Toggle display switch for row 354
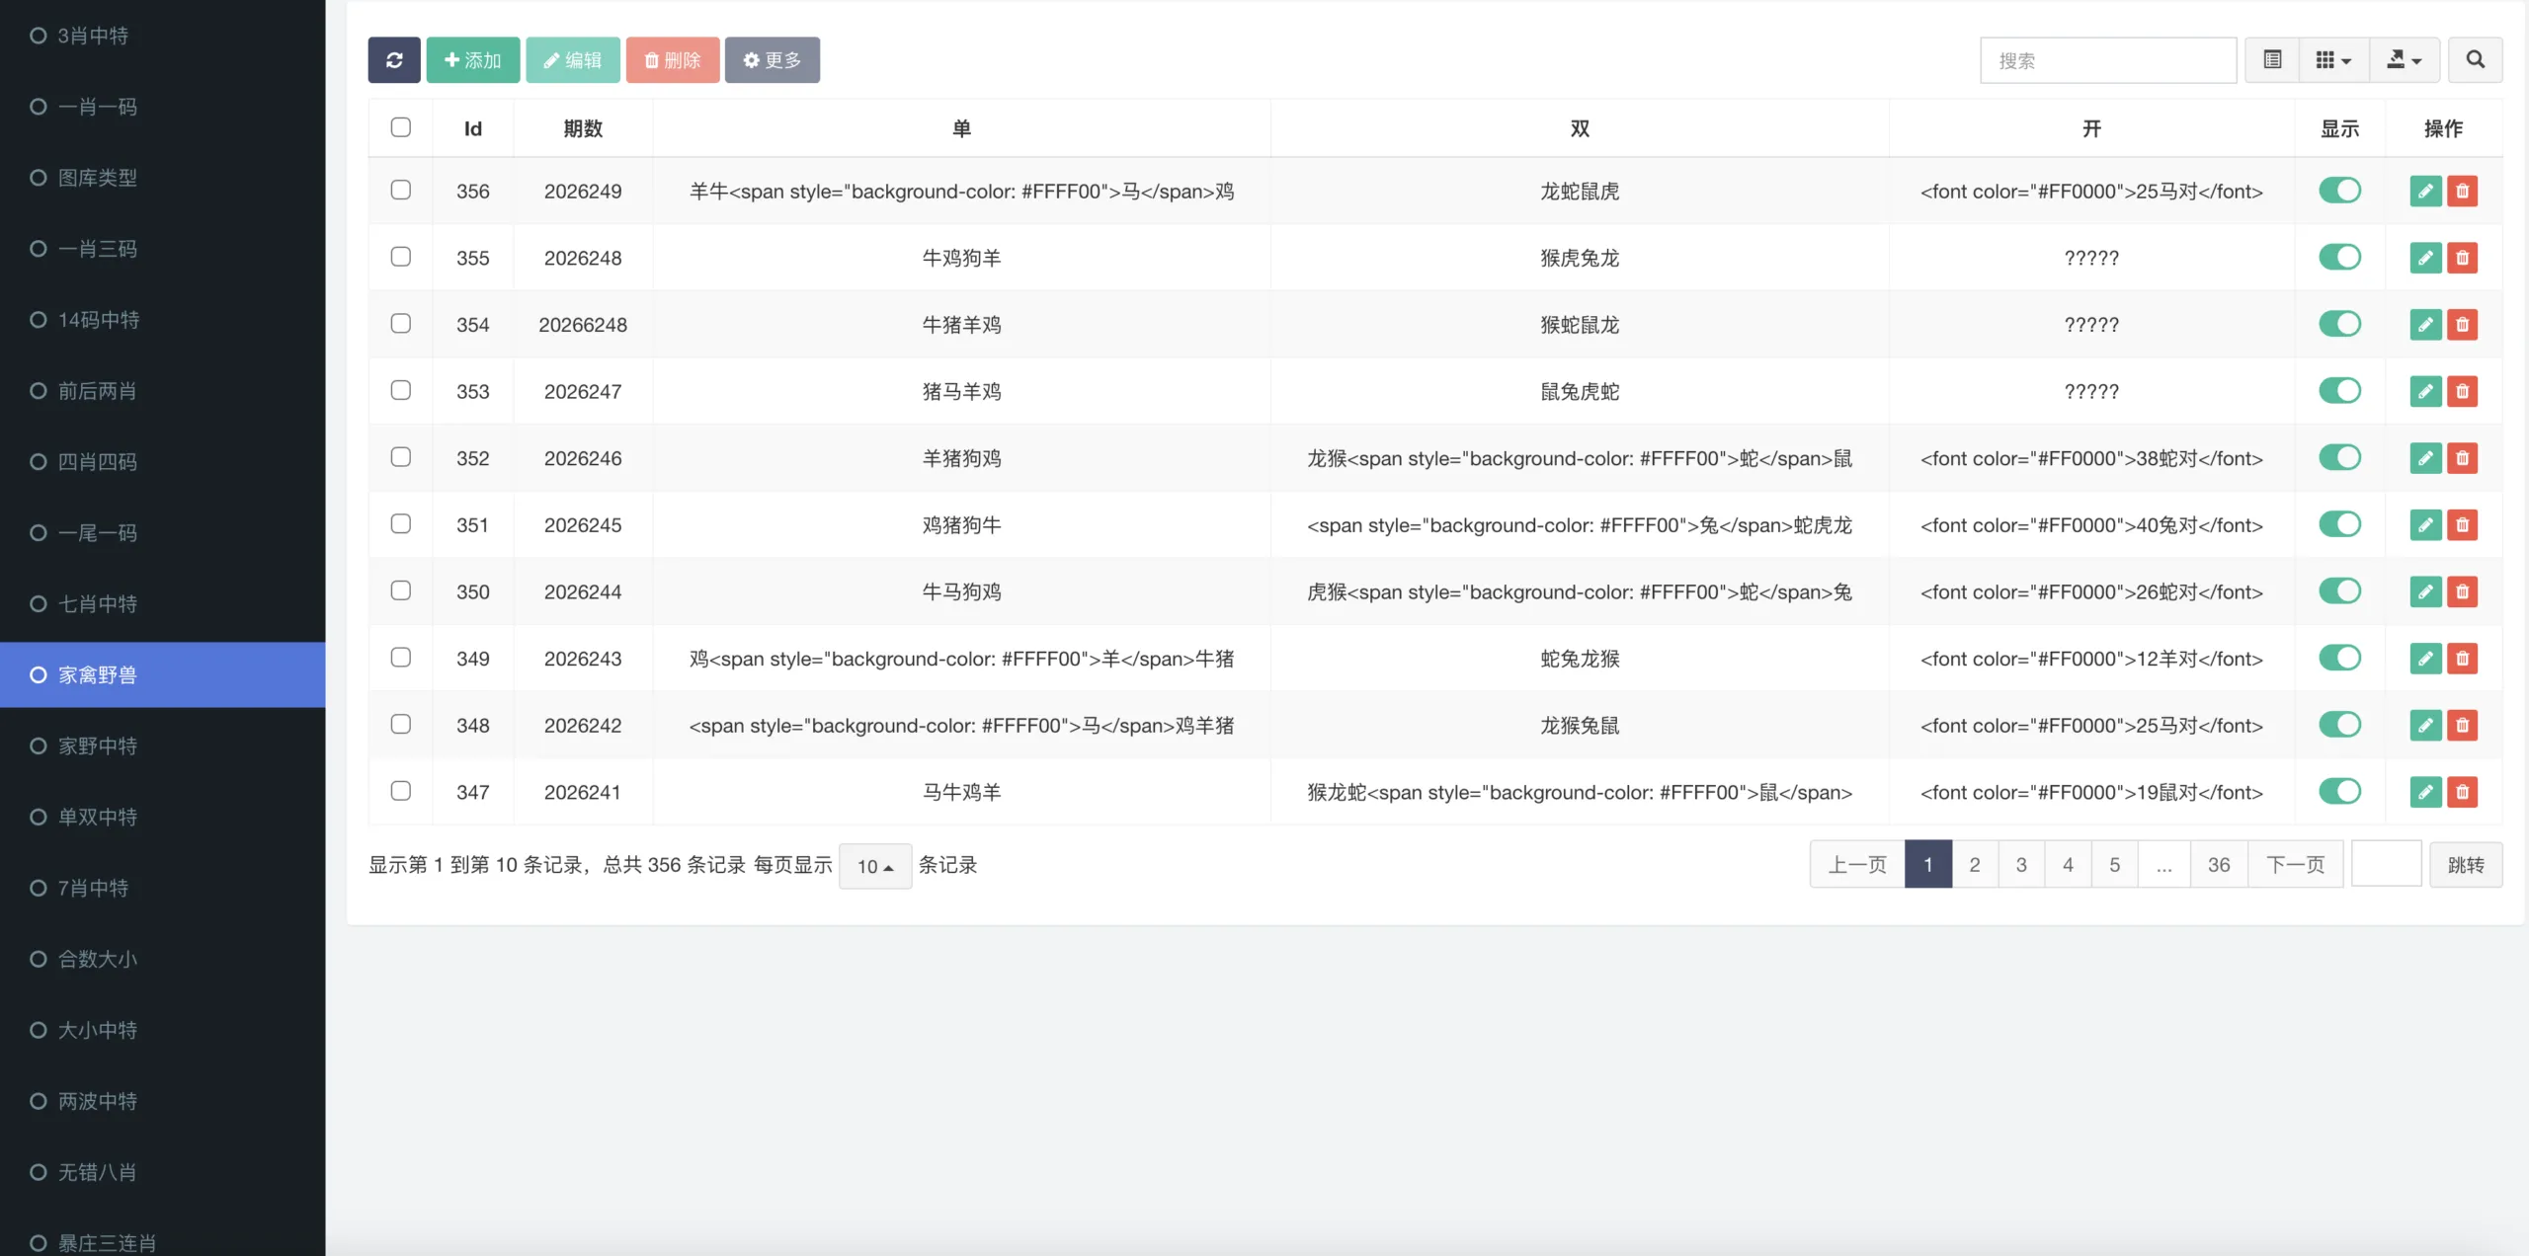 pyautogui.click(x=2339, y=324)
